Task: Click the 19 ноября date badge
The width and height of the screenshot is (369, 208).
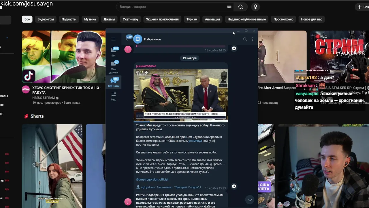Action: [189, 58]
